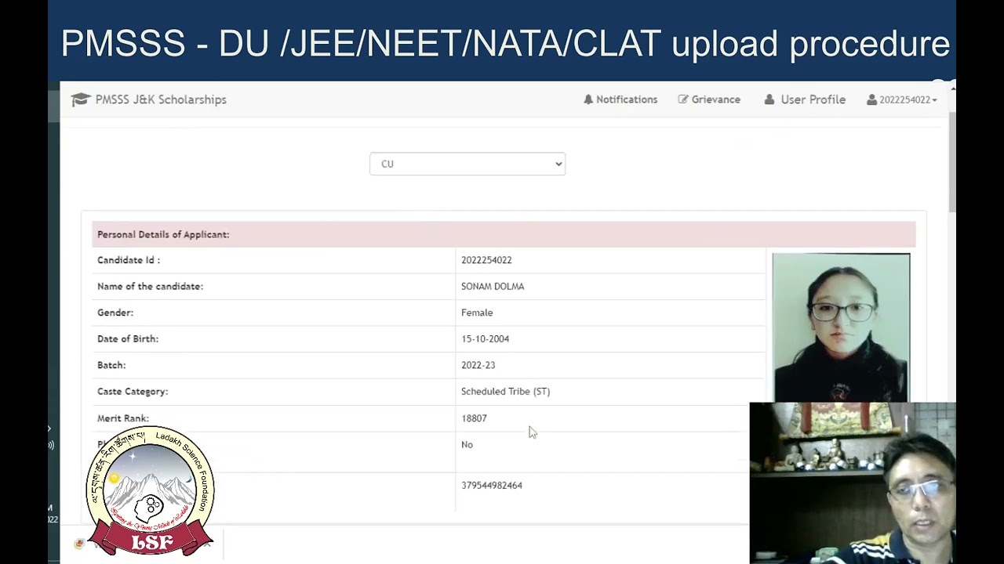Image resolution: width=1004 pixels, height=564 pixels.
Task: Click the Merit Rank label
Action: coord(123,418)
